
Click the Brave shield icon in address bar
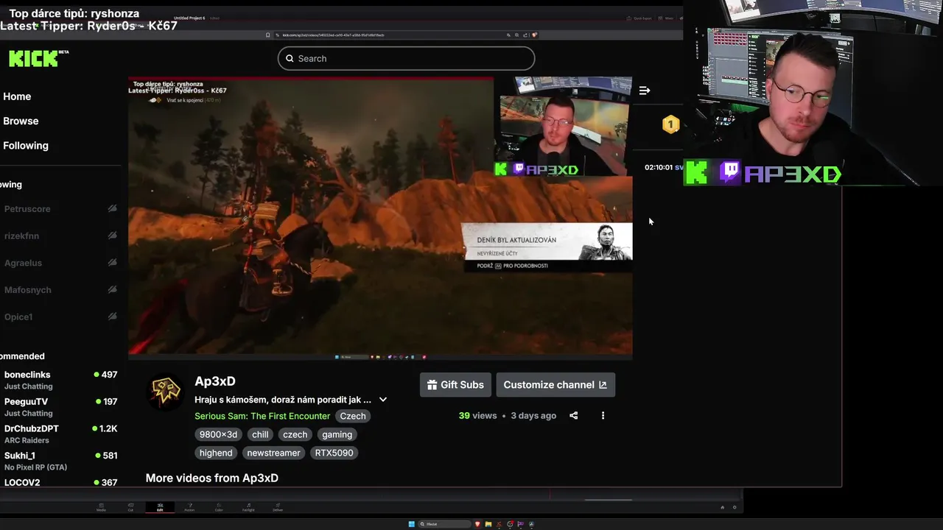(534, 35)
